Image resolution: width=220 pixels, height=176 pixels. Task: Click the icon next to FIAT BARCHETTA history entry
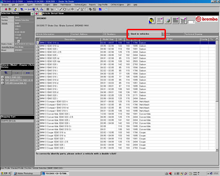pos(2,80)
